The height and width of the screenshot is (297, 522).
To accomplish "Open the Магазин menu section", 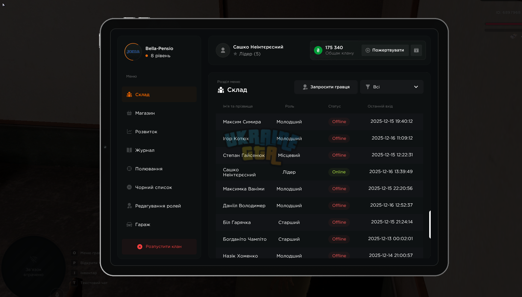I will (159, 113).
